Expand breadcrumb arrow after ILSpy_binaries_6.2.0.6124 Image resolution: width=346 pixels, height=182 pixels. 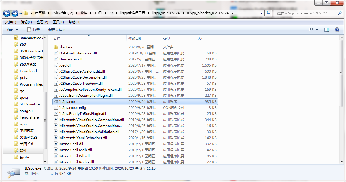click(232, 13)
